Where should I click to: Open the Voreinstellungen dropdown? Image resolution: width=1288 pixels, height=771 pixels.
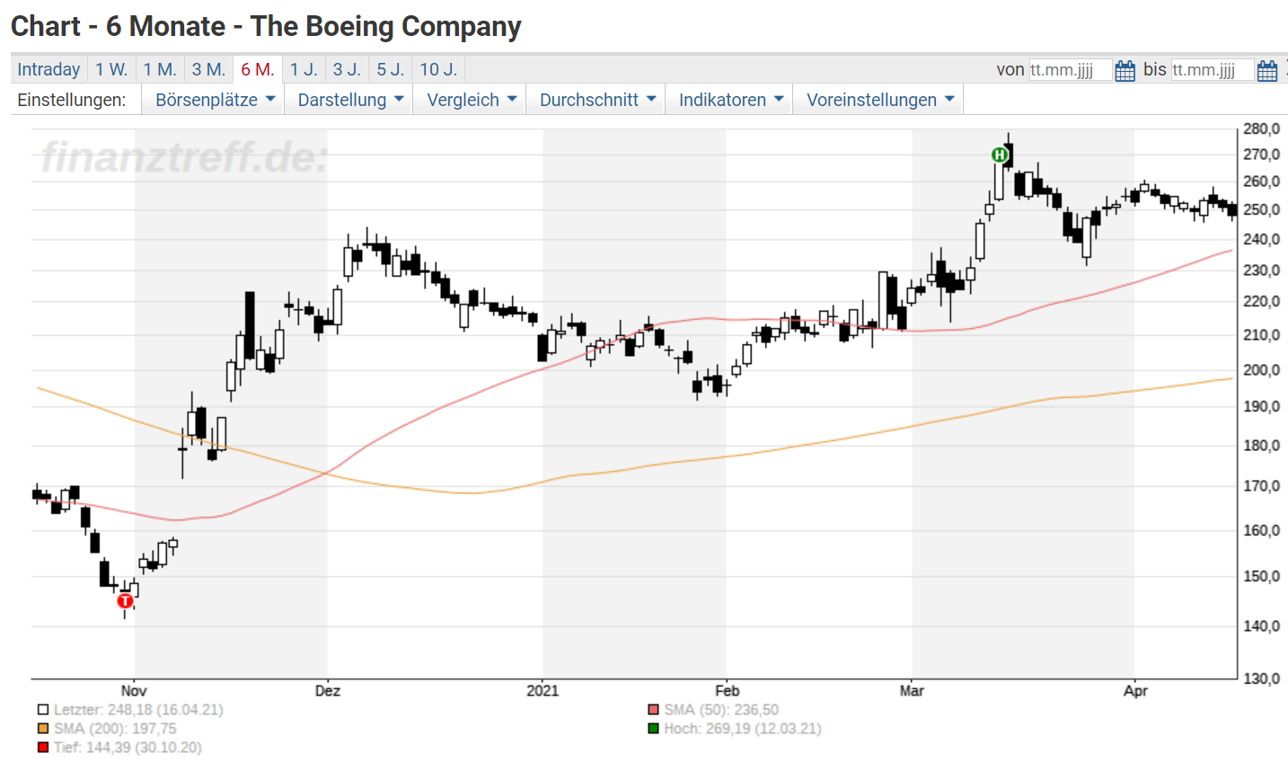(x=879, y=100)
